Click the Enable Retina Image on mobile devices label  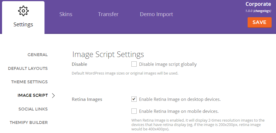(179, 111)
